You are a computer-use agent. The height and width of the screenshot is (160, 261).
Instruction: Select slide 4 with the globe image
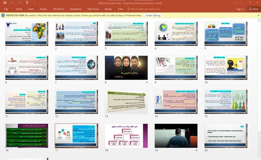click(176, 34)
